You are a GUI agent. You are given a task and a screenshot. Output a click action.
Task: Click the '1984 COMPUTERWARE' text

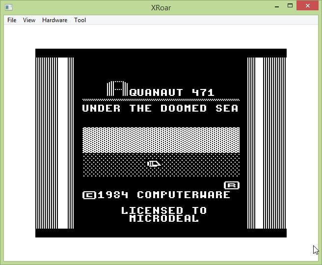pos(164,195)
